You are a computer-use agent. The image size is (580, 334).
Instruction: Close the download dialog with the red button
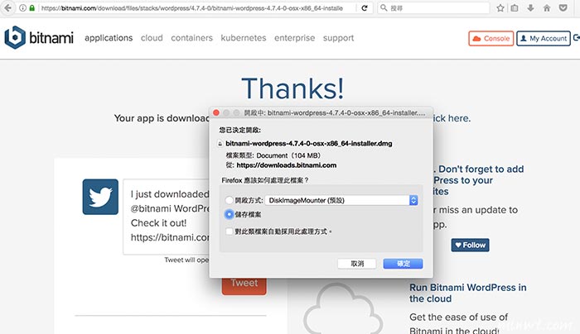pyautogui.click(x=216, y=112)
